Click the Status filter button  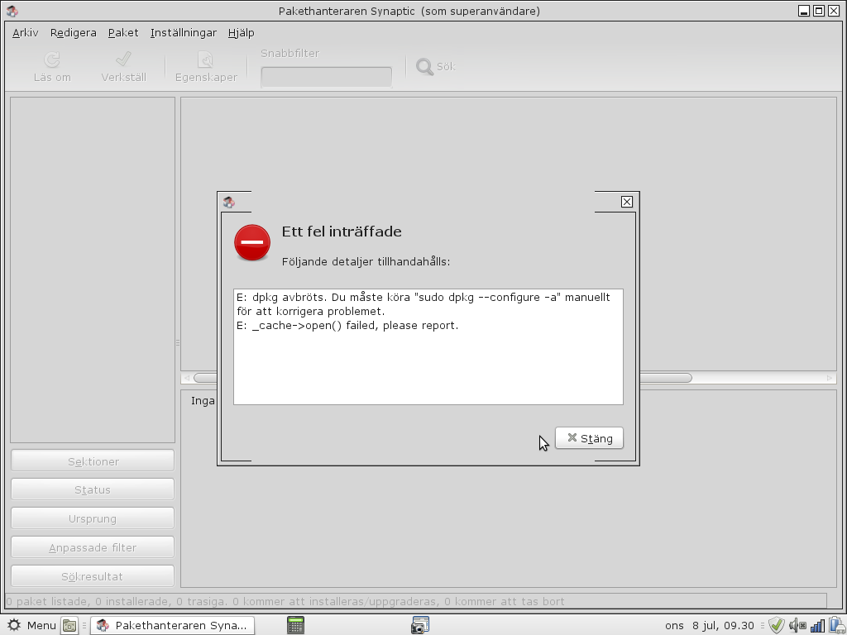click(x=93, y=489)
